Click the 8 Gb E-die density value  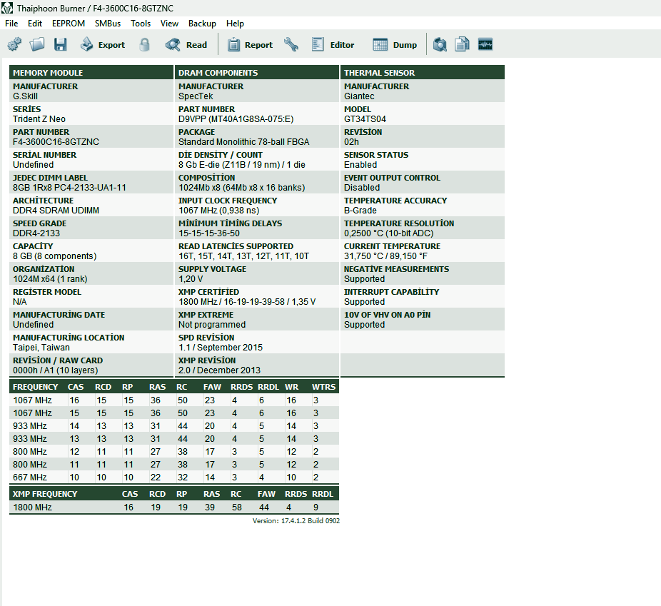pyautogui.click(x=242, y=165)
